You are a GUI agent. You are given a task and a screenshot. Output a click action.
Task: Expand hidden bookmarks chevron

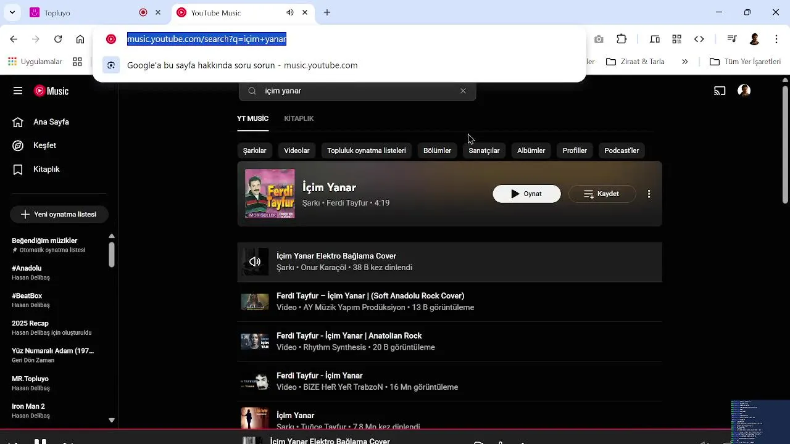pyautogui.click(x=684, y=62)
